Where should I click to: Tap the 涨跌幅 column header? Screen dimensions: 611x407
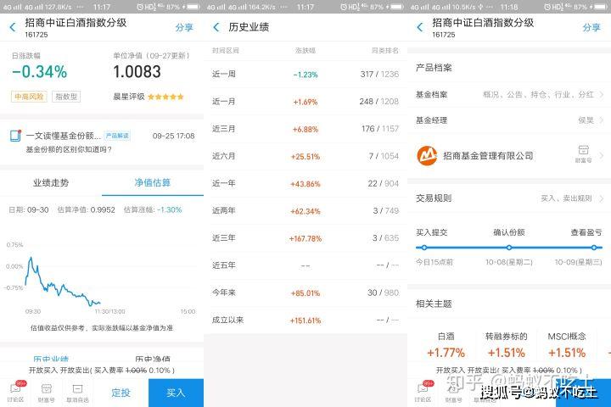tap(305, 51)
